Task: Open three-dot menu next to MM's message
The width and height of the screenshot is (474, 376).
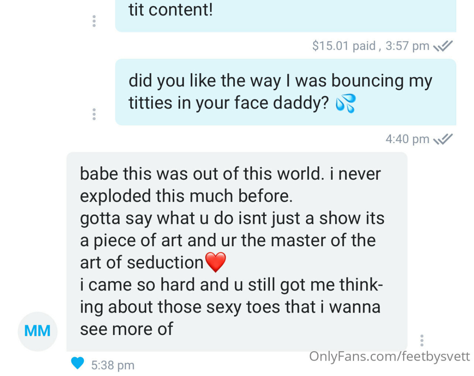Action: (421, 340)
